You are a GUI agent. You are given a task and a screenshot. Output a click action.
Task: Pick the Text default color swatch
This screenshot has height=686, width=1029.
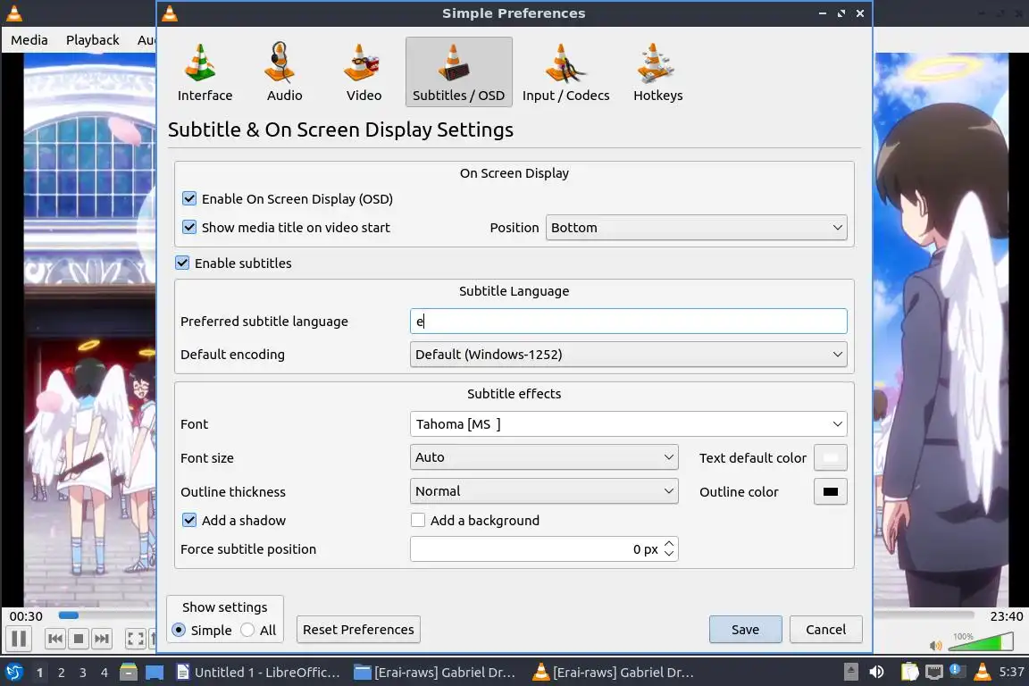tap(830, 457)
